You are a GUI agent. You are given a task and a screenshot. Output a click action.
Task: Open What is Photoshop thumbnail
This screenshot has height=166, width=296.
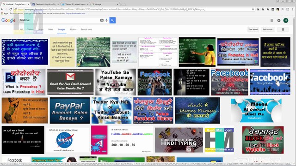point(24,82)
